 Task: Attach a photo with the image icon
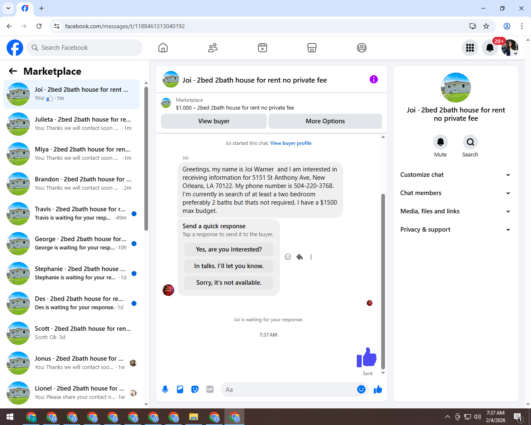(x=180, y=389)
